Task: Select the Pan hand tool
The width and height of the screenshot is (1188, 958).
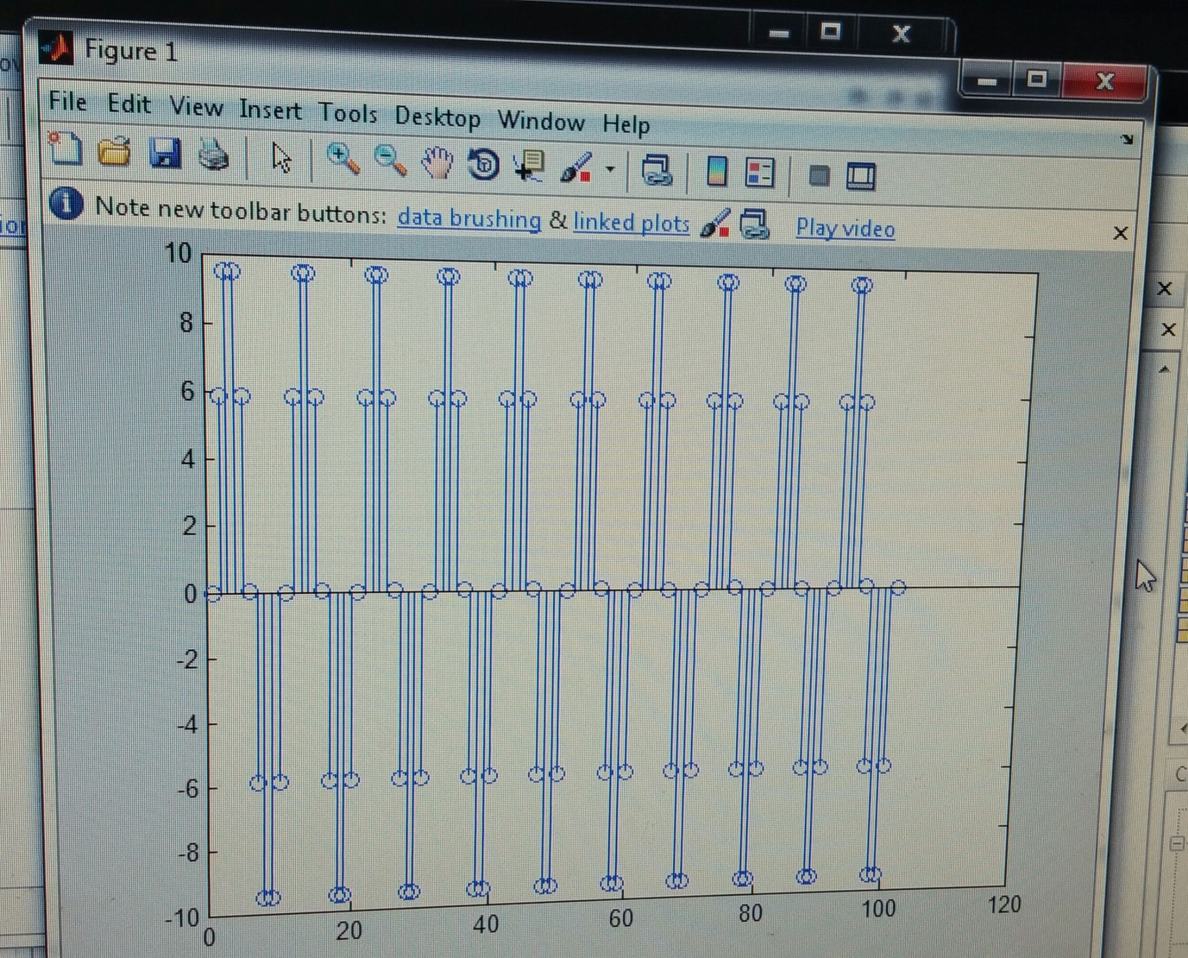Action: click(437, 163)
